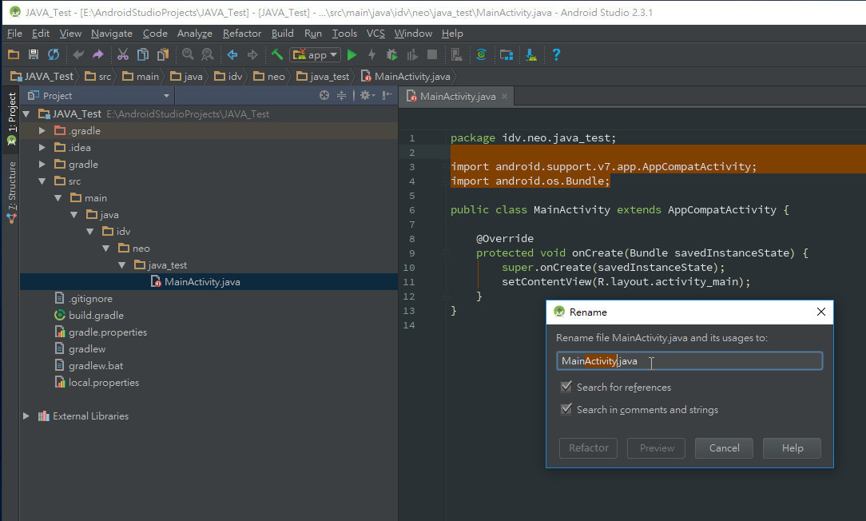Click the neo breadcrumb in navigation bar

tap(269, 76)
